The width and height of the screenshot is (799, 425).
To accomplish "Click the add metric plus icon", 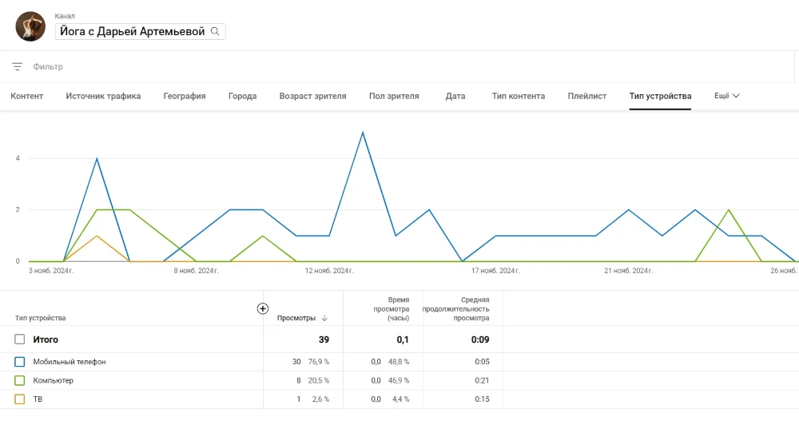I will coord(263,308).
